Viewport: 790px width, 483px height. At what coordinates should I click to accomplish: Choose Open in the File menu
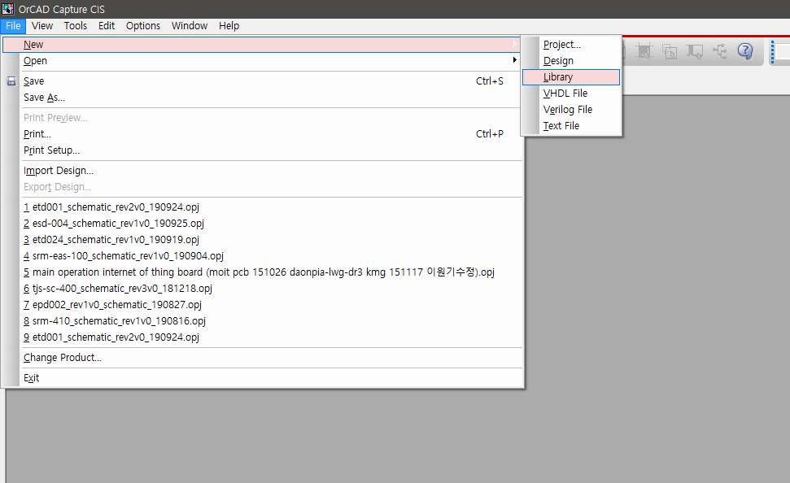(x=262, y=60)
